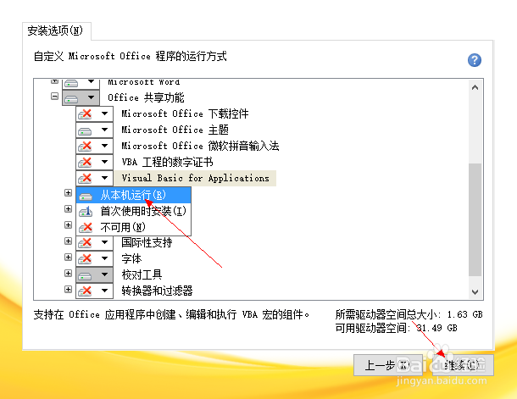Viewport: 517px width, 399px height.
Task: Expand the 校对工具 tree node
Action: (69, 274)
